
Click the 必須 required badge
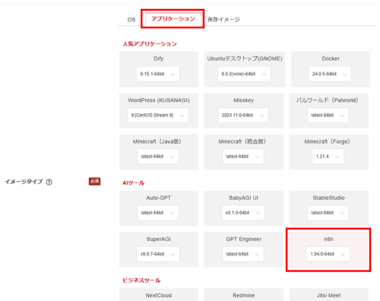click(x=94, y=181)
